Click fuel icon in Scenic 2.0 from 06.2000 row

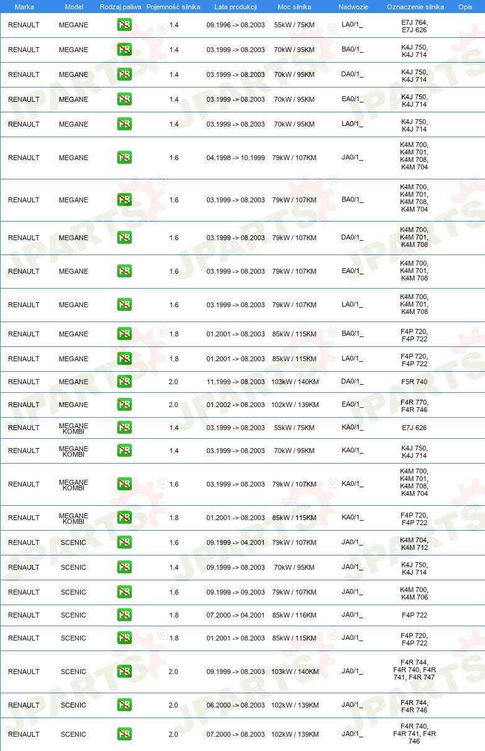click(124, 706)
